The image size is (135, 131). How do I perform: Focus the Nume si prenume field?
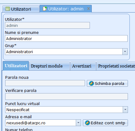pos(66,38)
